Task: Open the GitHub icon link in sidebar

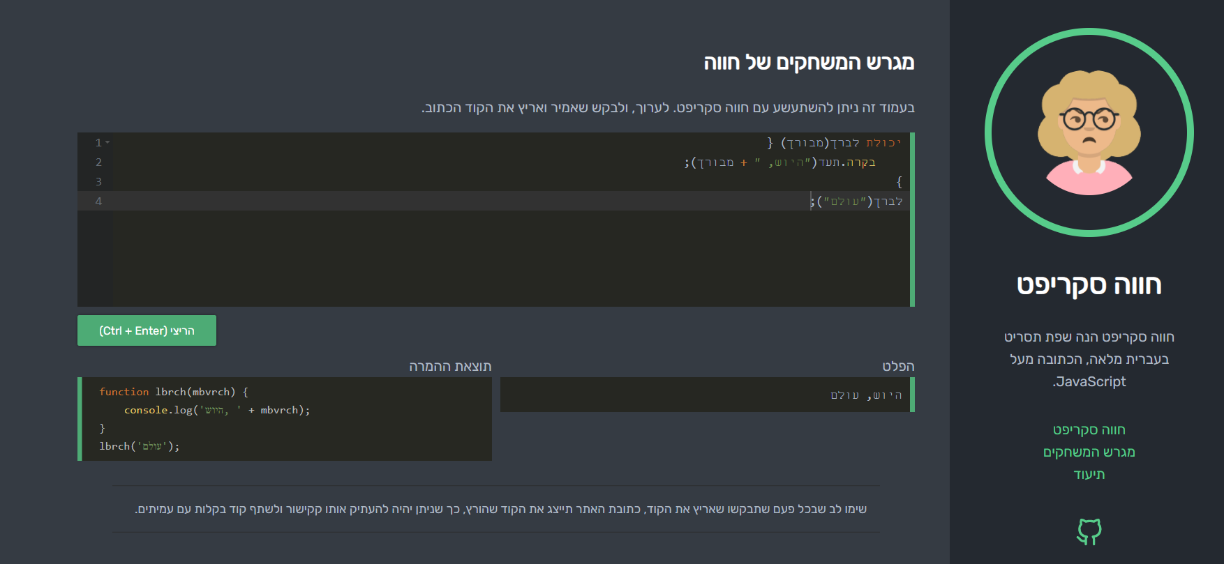Action: click(x=1089, y=531)
